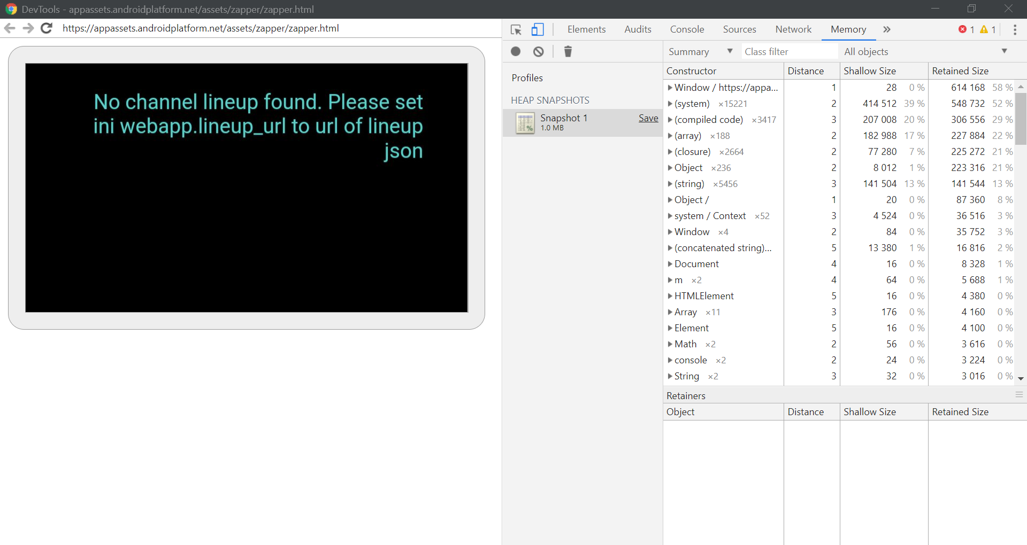The height and width of the screenshot is (545, 1027).
Task: Expand the console ×2 row
Action: (x=670, y=360)
